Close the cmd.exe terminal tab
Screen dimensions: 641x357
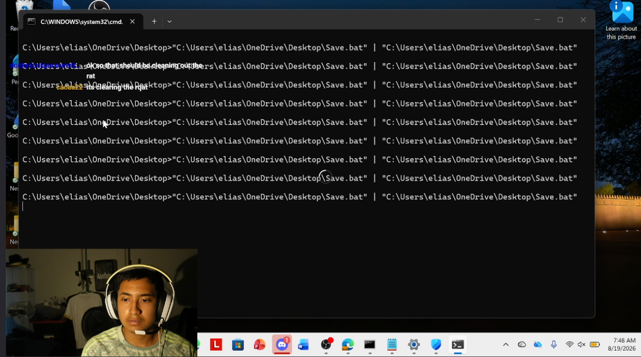(x=132, y=22)
